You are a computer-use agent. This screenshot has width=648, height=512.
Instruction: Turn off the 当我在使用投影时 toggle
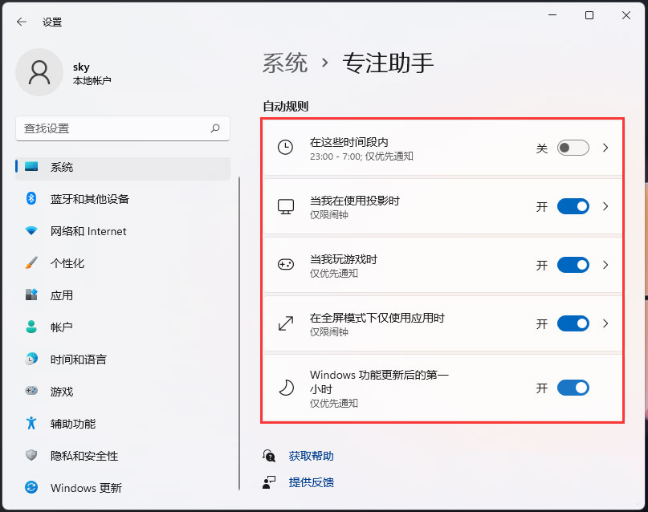pyautogui.click(x=573, y=206)
